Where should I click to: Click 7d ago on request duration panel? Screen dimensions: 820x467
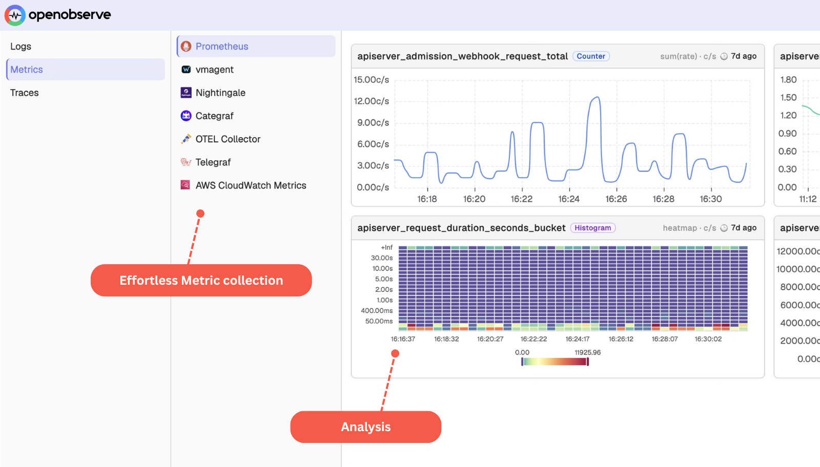pos(744,228)
